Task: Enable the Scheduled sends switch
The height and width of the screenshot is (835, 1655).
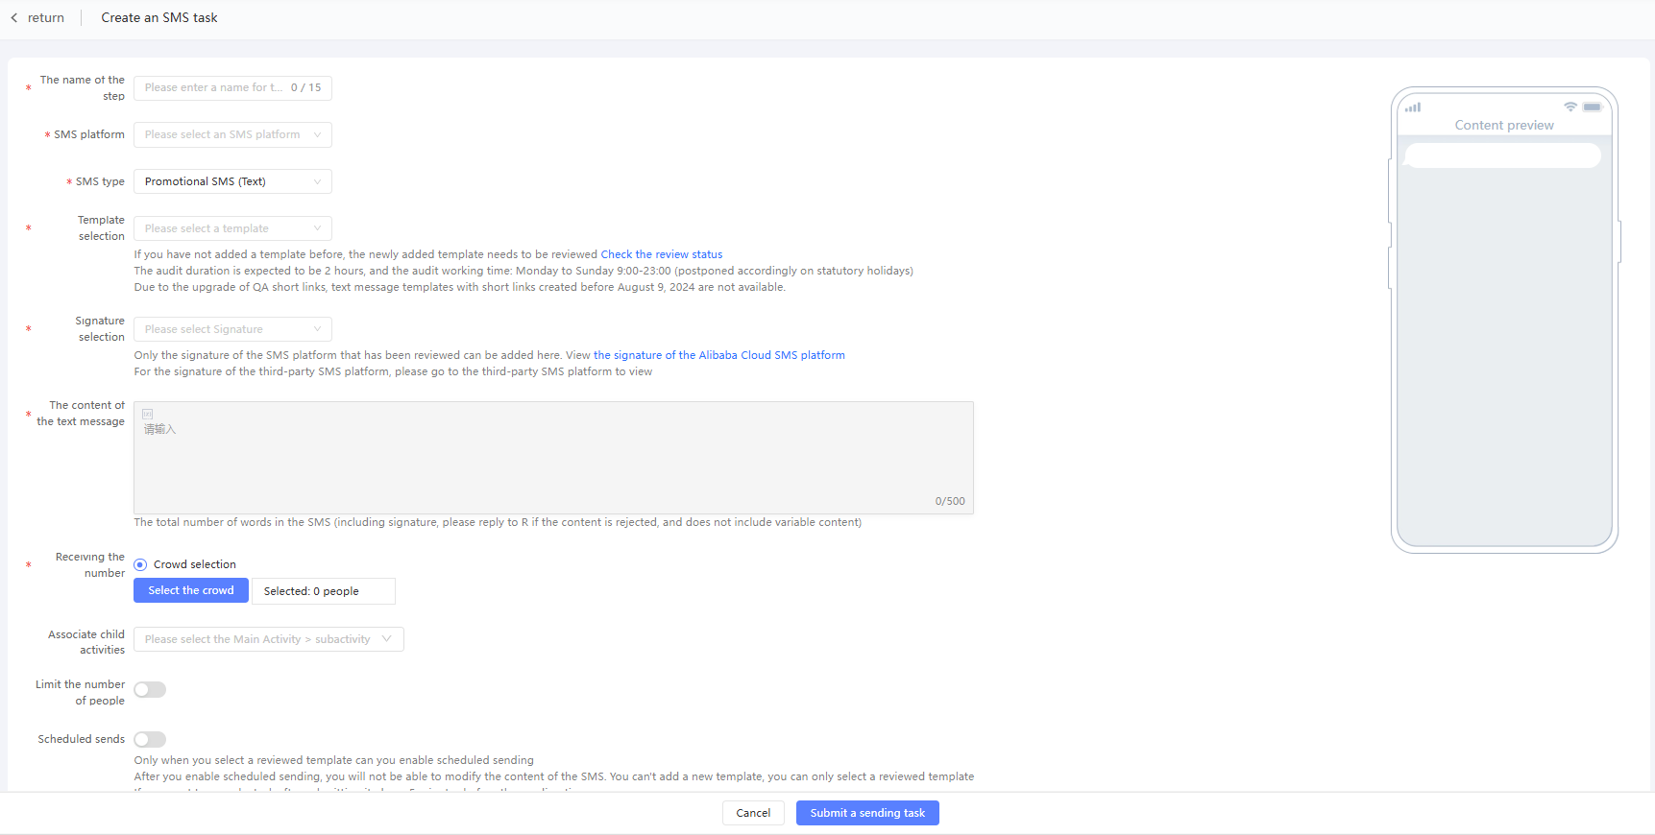Action: [x=150, y=739]
